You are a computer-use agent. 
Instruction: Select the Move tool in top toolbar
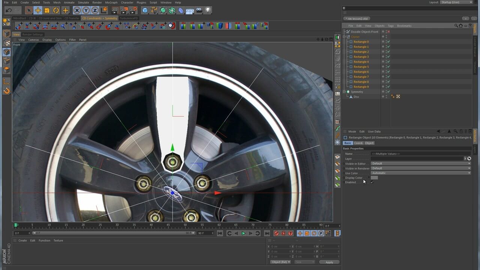pyautogui.click(x=37, y=10)
